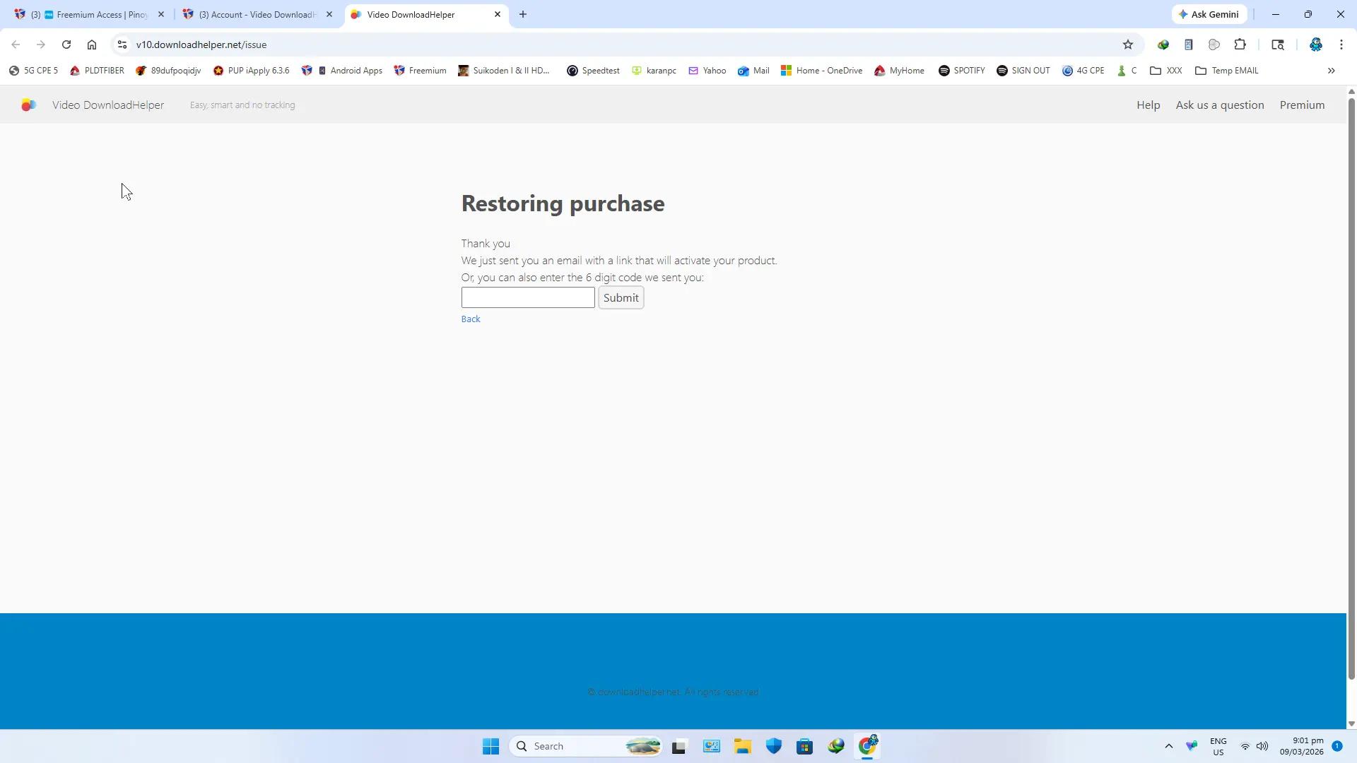Switch to Account - Video Download tab
The height and width of the screenshot is (763, 1357).
[x=257, y=14]
